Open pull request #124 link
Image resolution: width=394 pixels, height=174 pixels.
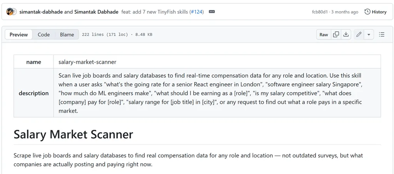click(197, 12)
